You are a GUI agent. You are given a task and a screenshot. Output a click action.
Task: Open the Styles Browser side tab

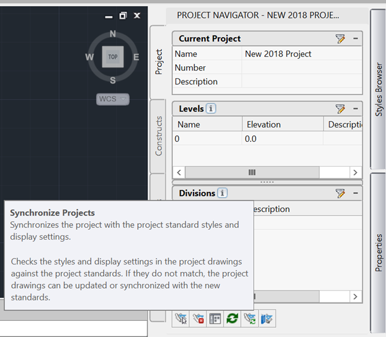coord(379,89)
